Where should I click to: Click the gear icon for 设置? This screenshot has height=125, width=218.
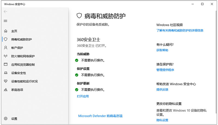pos(5,118)
